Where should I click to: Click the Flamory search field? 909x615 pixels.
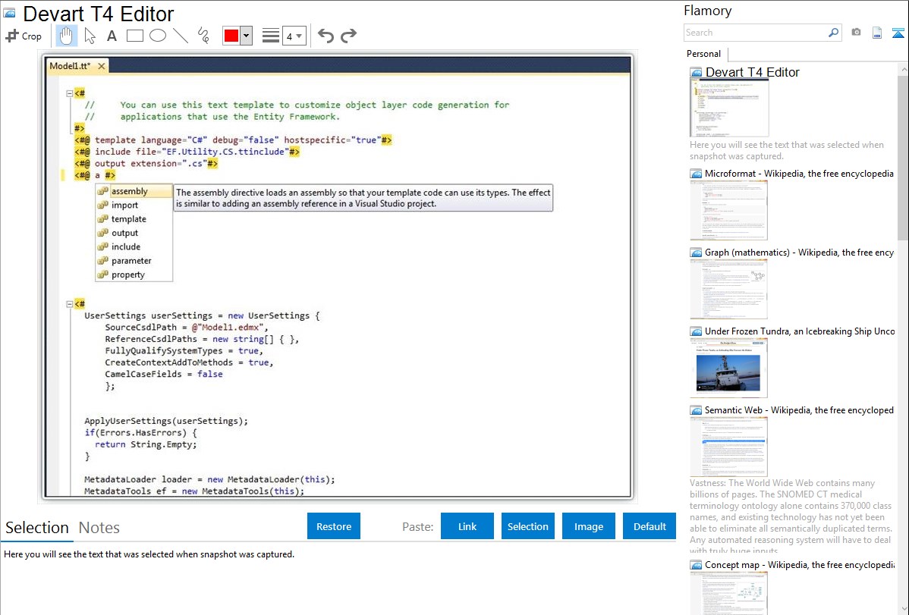pos(756,33)
